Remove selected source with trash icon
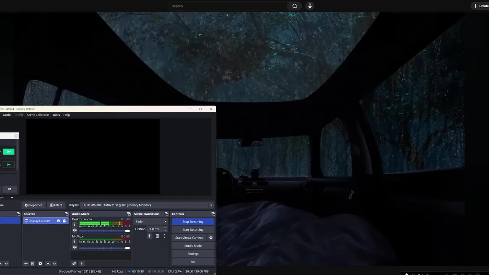Image resolution: width=489 pixels, height=275 pixels. (32, 264)
